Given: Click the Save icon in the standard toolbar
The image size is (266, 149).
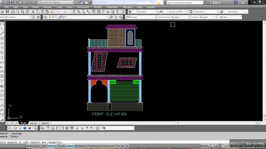Looking at the screenshot, I should click(x=7, y=12).
